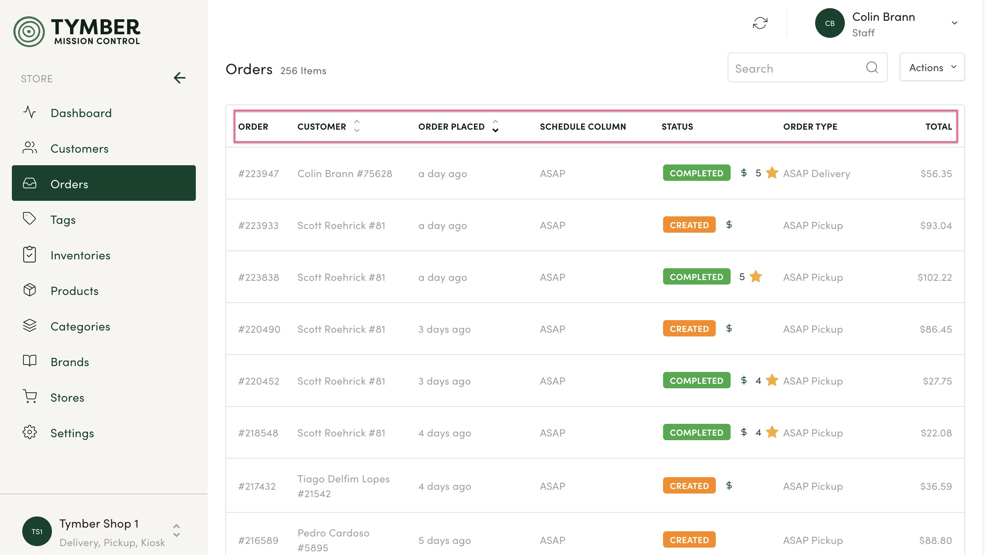The height and width of the screenshot is (555, 985).
Task: Click the CREATED badge on order #223933
Action: coord(689,225)
